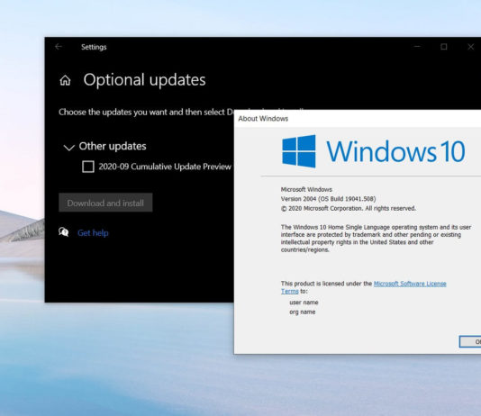Screen dimensions: 481x416
Task: Click the 'user name' licensee text
Action: click(304, 303)
